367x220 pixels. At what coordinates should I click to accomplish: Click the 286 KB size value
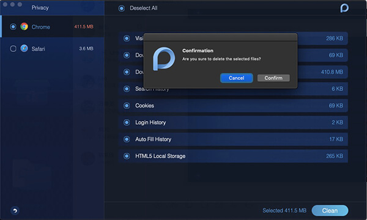(x=335, y=38)
